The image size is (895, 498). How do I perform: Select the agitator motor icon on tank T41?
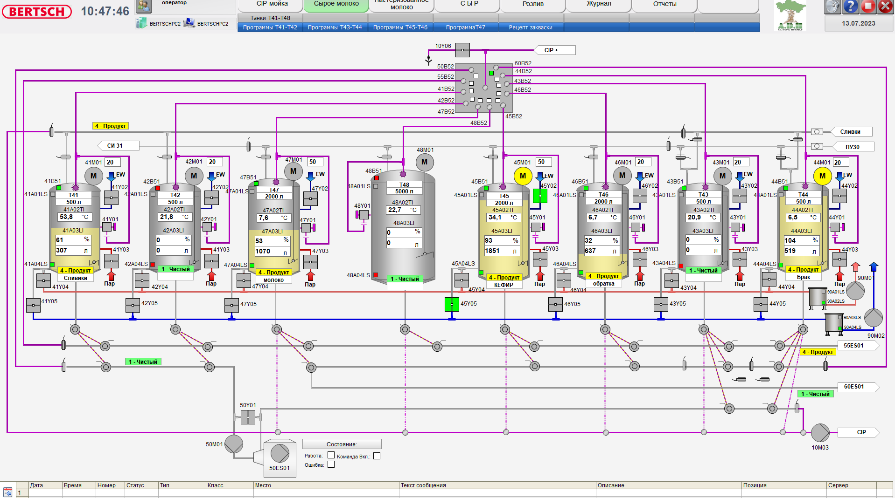[93, 176]
